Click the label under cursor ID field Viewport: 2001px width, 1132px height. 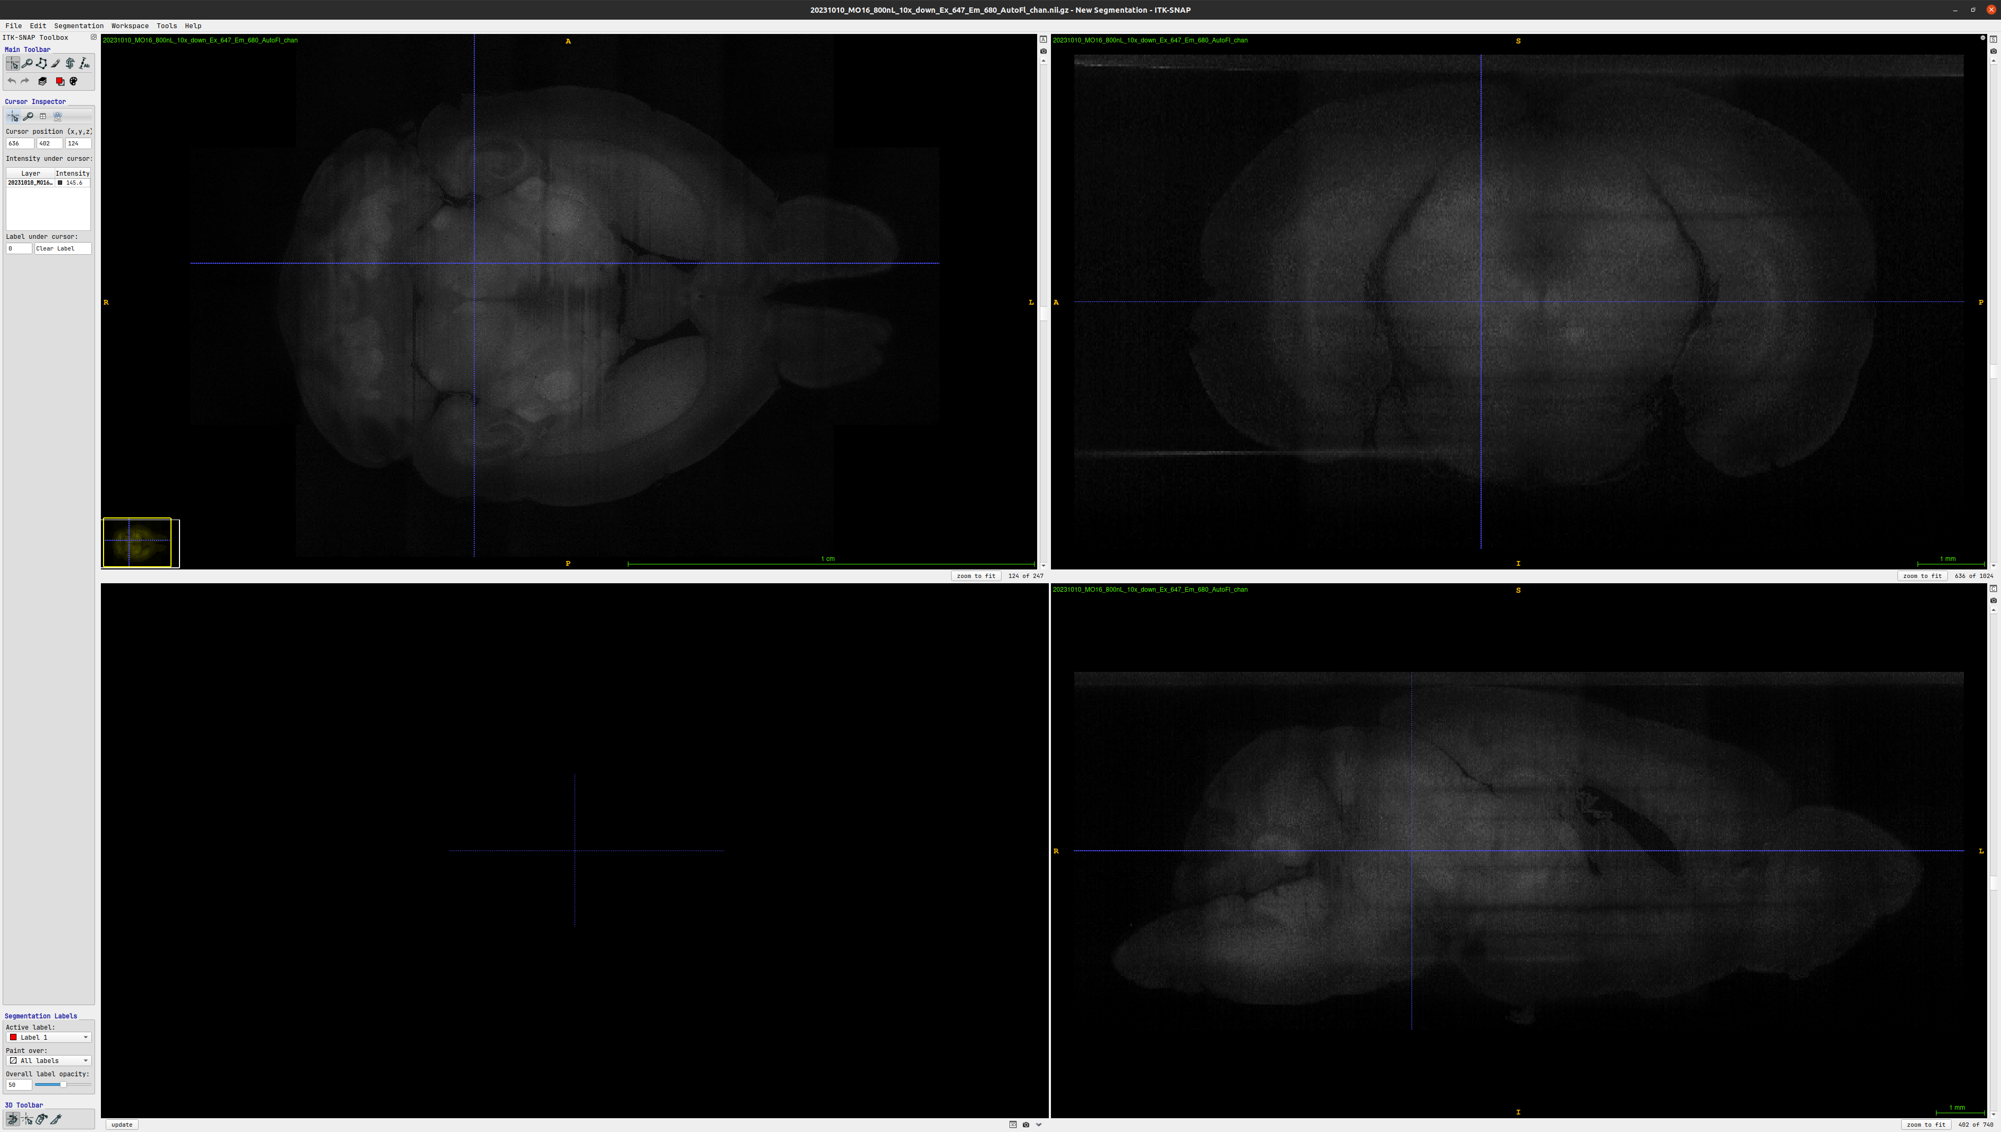(19, 249)
